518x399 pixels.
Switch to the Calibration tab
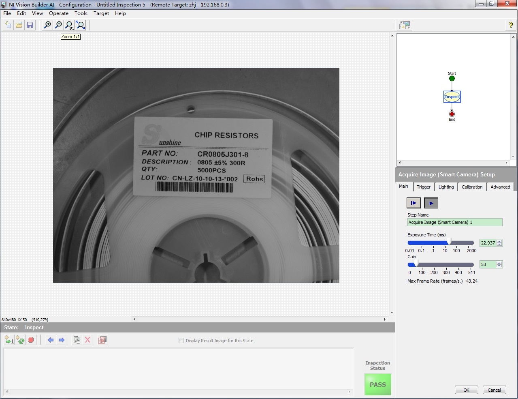[x=472, y=187]
